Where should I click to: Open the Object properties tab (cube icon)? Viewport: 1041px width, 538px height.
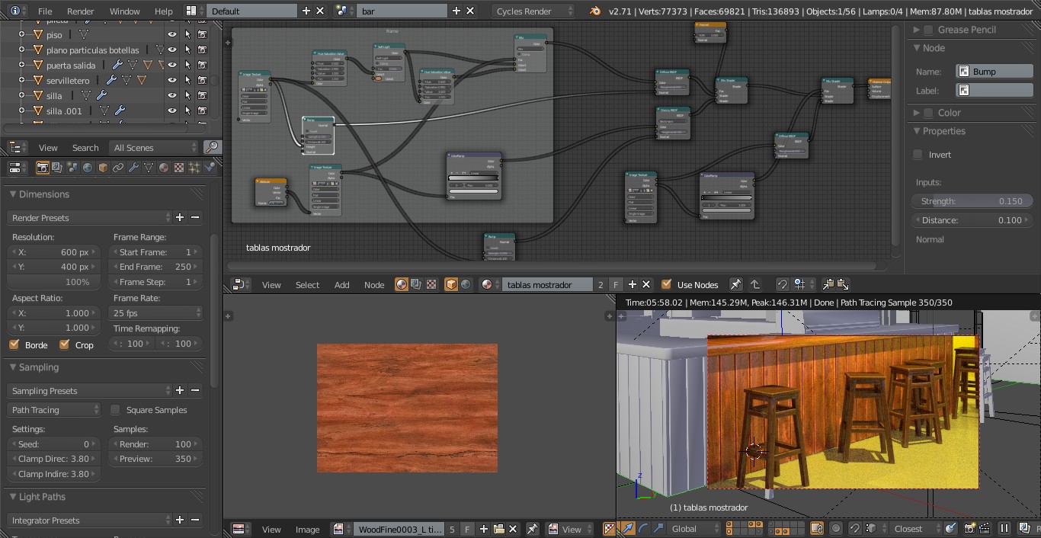(x=103, y=168)
